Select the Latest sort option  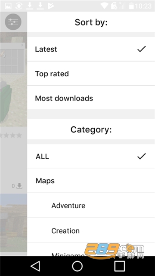[x=91, y=49]
